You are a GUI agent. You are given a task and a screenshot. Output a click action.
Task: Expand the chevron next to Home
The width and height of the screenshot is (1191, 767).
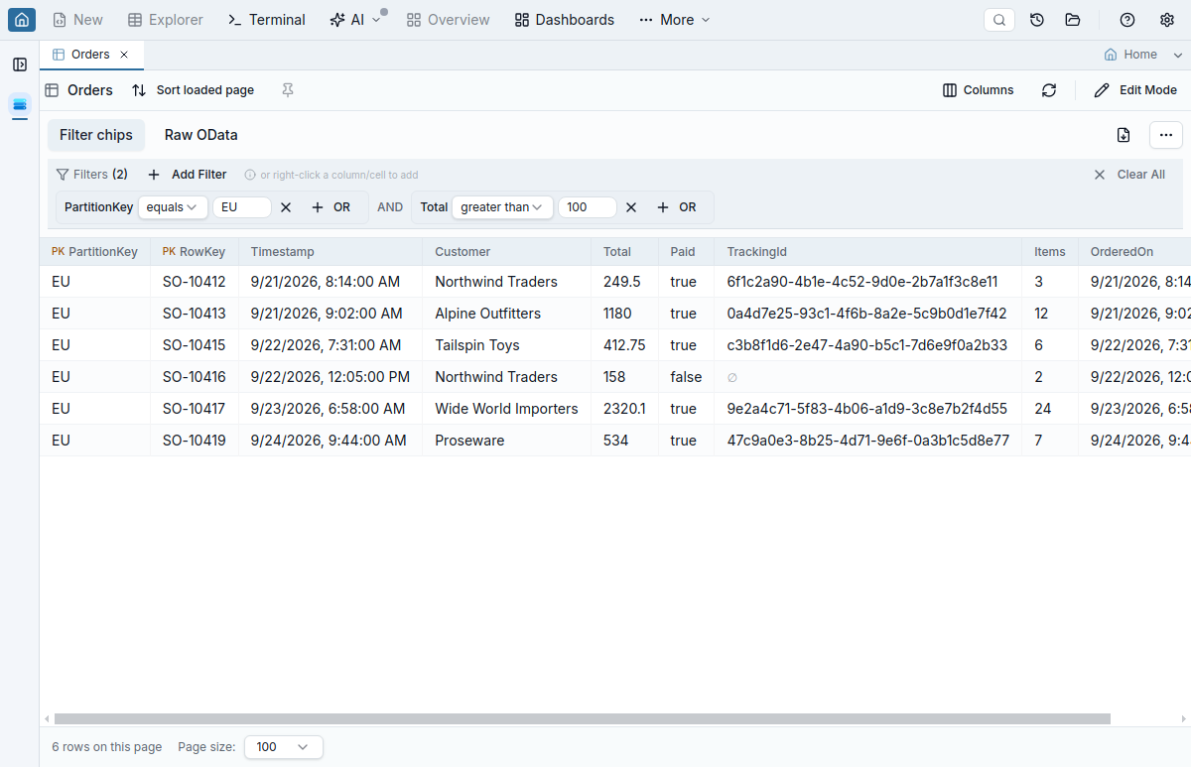(1178, 55)
